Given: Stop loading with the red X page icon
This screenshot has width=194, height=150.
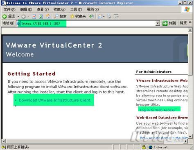Looking at the screenshot, I should point(34,16).
